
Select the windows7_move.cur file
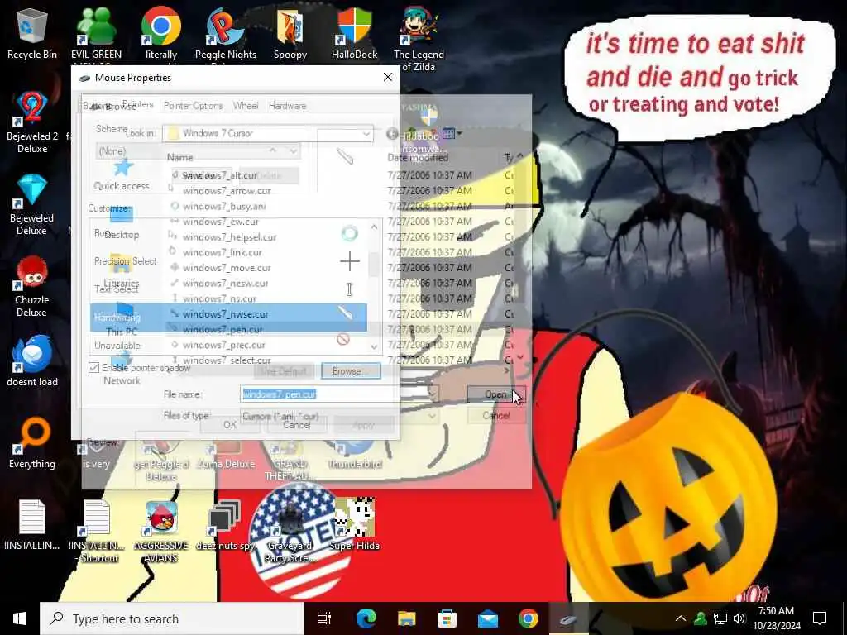coord(227,268)
